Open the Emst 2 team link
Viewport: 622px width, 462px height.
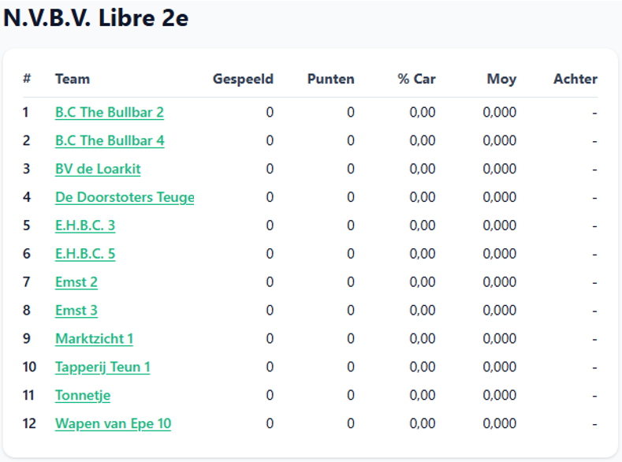coord(76,282)
